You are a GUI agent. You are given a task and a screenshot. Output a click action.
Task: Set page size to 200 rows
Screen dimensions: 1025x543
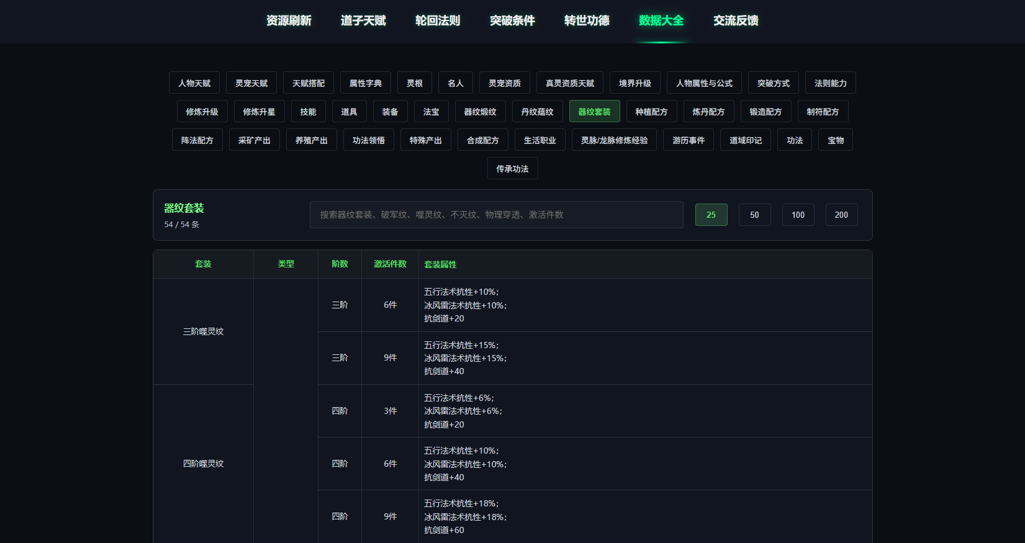pyautogui.click(x=842, y=215)
